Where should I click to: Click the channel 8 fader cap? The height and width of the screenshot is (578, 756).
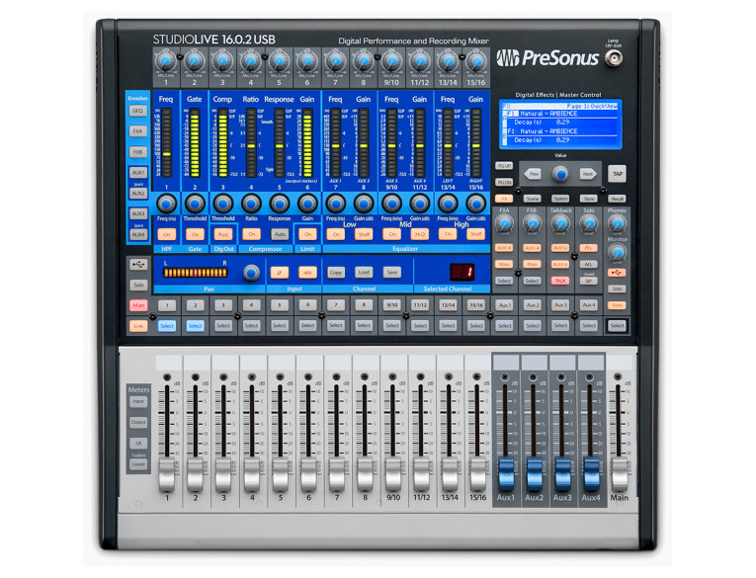365,475
